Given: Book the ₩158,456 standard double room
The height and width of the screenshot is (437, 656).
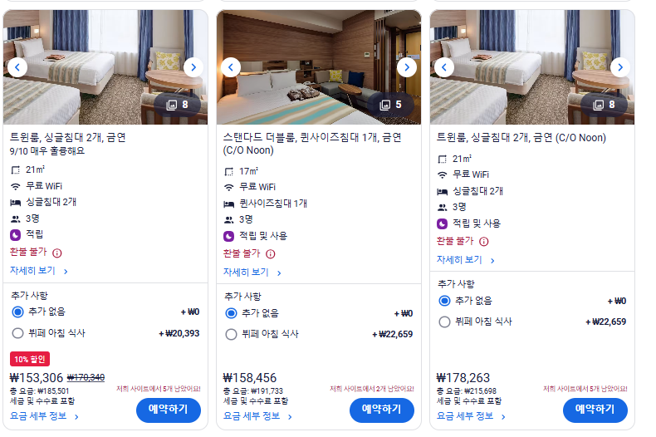Looking at the screenshot, I should (381, 410).
